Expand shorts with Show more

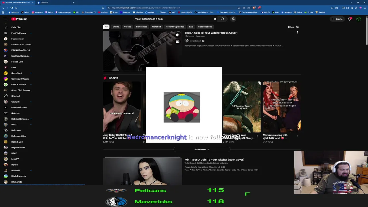tap(202, 149)
